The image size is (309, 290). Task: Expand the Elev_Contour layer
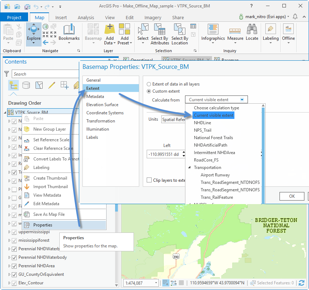point(9,283)
